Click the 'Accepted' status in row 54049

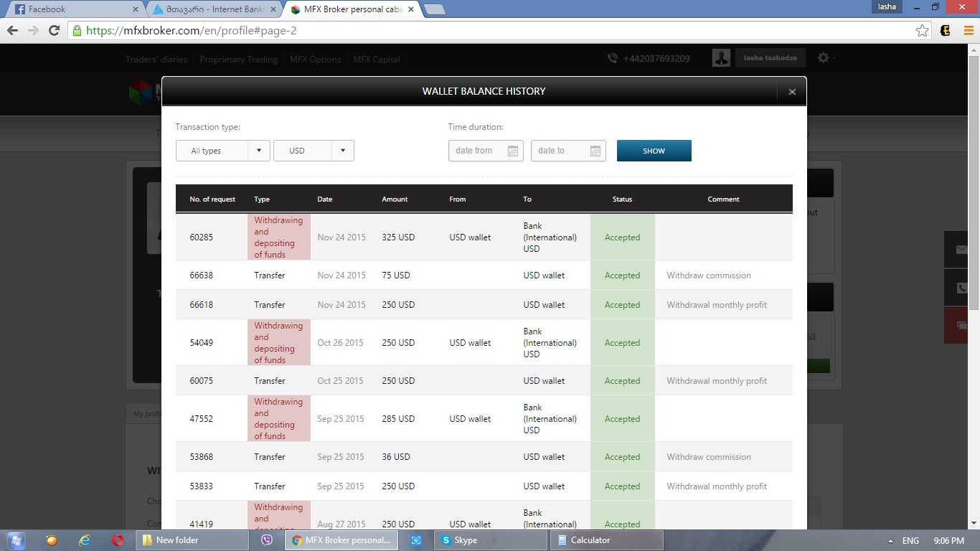(x=622, y=343)
